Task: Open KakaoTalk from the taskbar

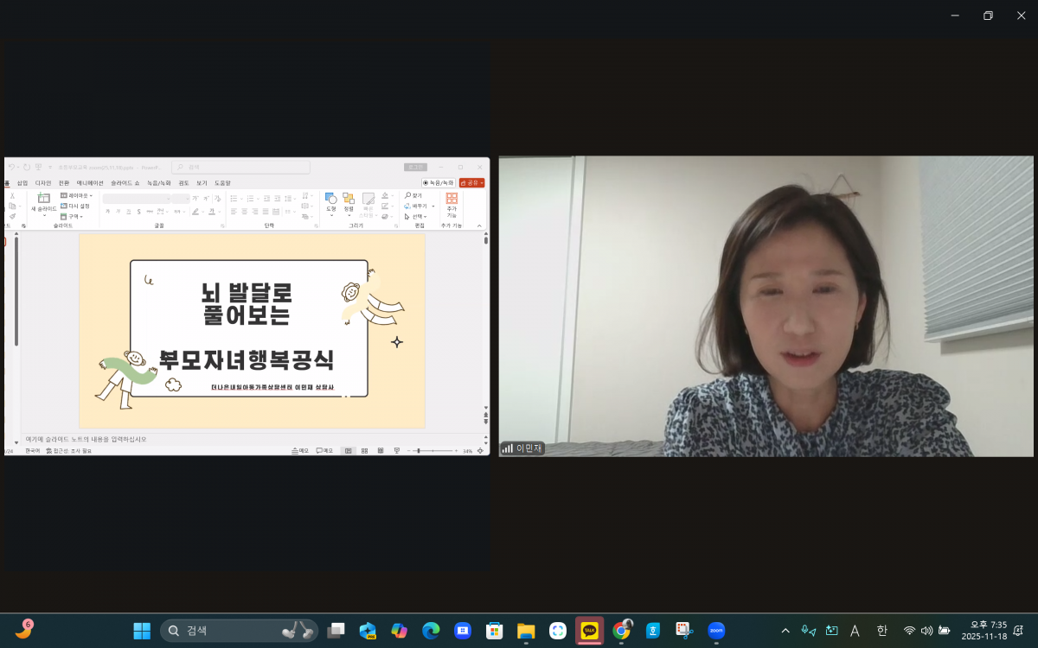Action: click(590, 631)
